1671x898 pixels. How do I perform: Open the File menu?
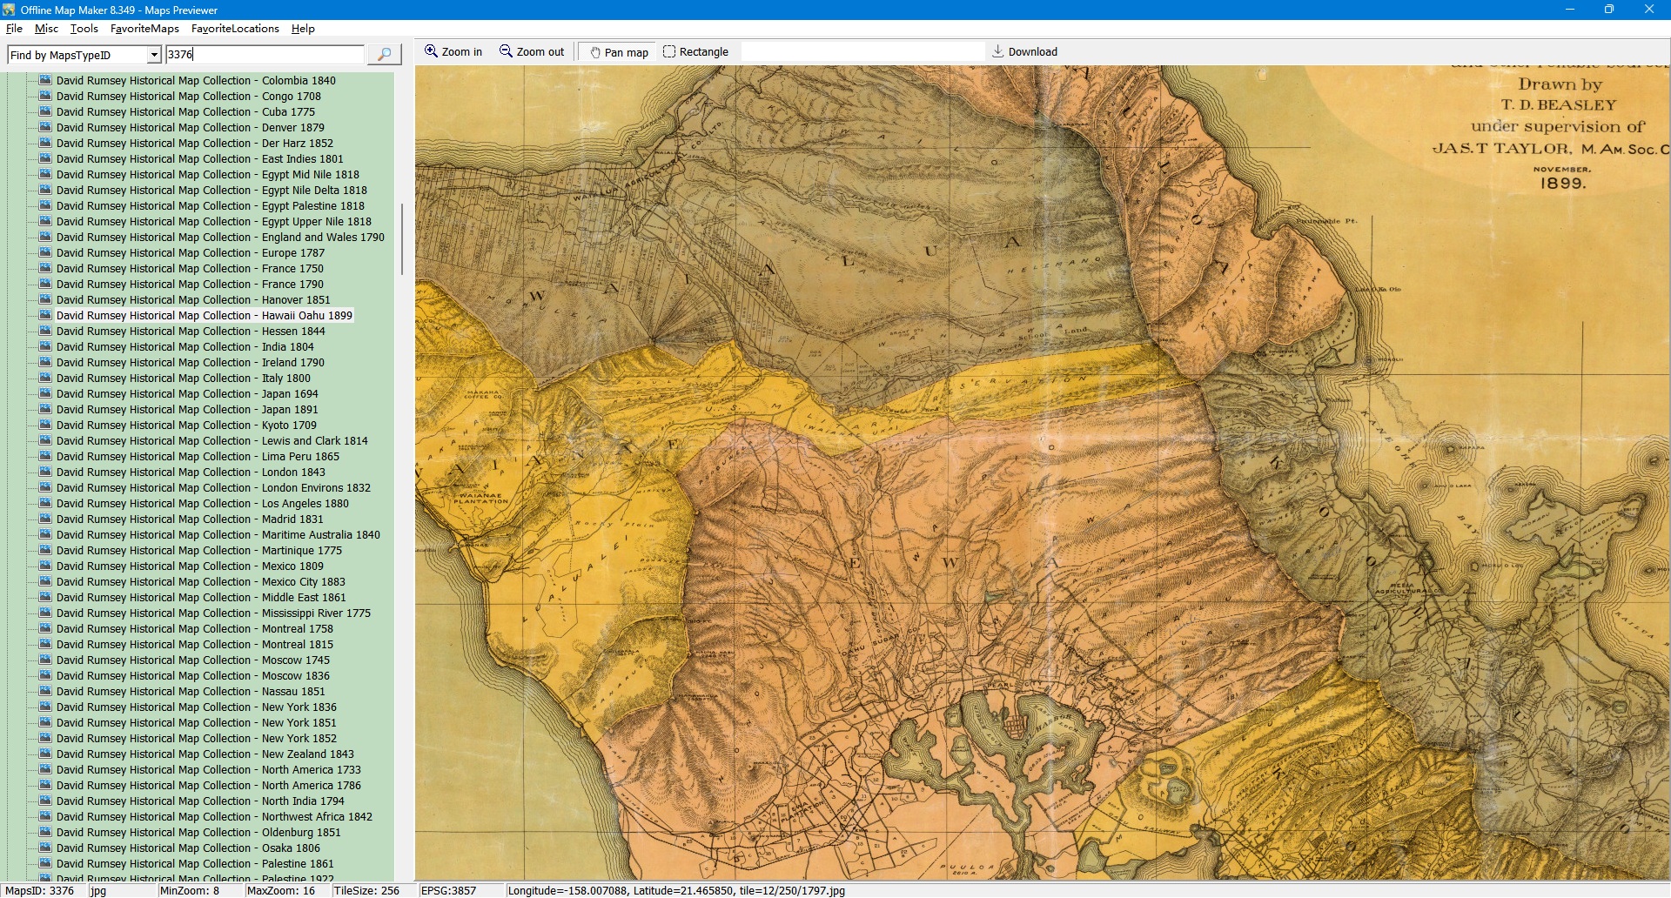coord(14,29)
